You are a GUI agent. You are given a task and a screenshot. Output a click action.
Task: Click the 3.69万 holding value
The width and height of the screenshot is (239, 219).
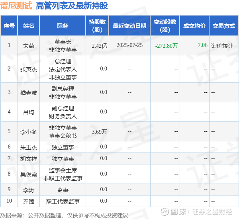tap(99, 132)
